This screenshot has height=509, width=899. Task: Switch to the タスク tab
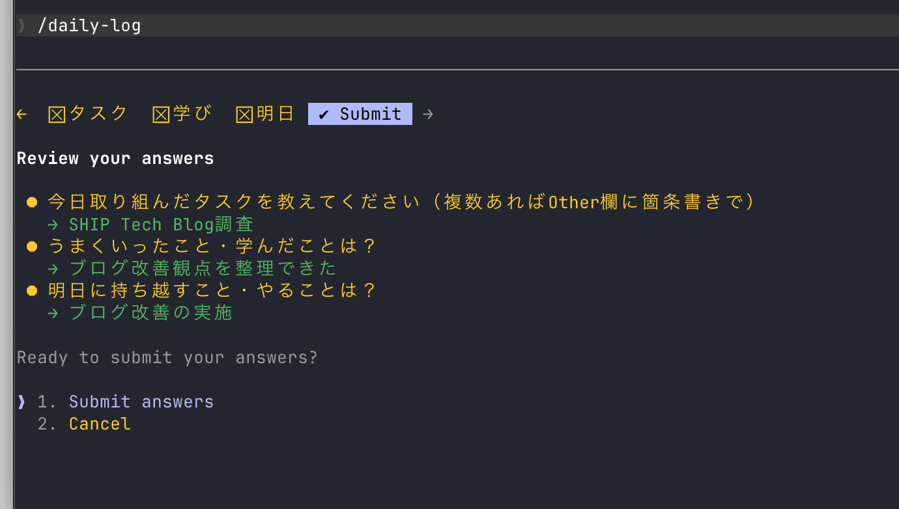click(x=88, y=113)
